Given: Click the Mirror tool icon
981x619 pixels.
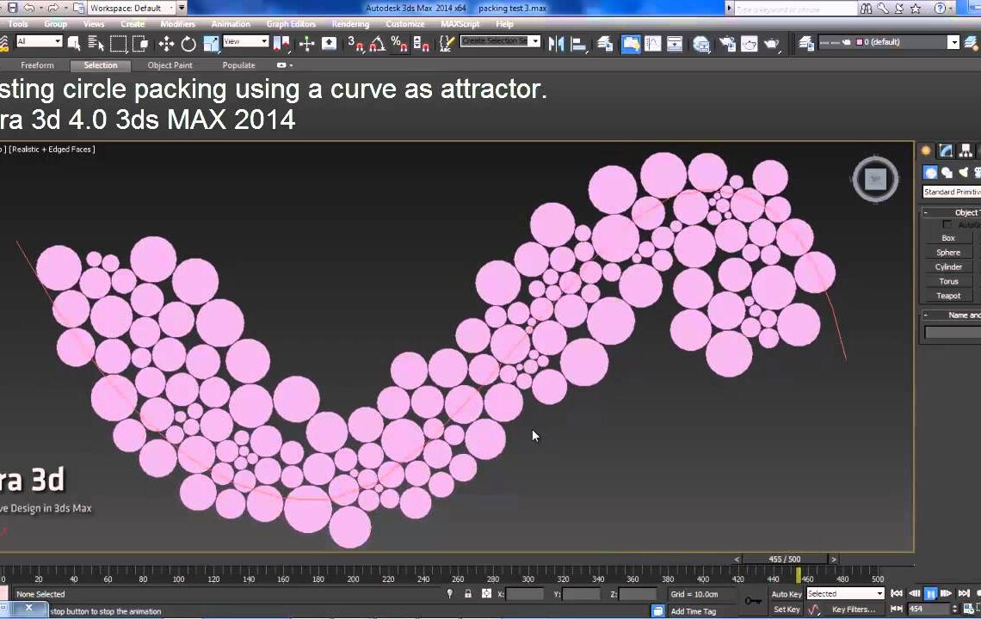Looking at the screenshot, I should tap(556, 44).
